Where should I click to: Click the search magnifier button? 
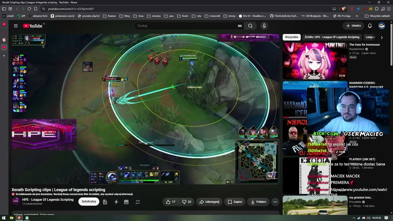coord(250,26)
